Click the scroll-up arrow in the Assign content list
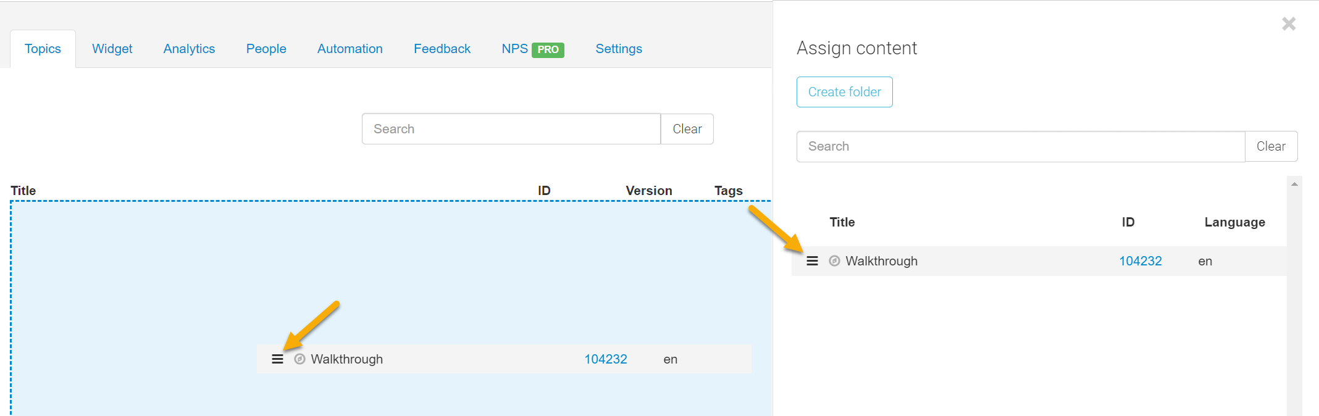This screenshot has height=416, width=1319. pyautogui.click(x=1294, y=184)
